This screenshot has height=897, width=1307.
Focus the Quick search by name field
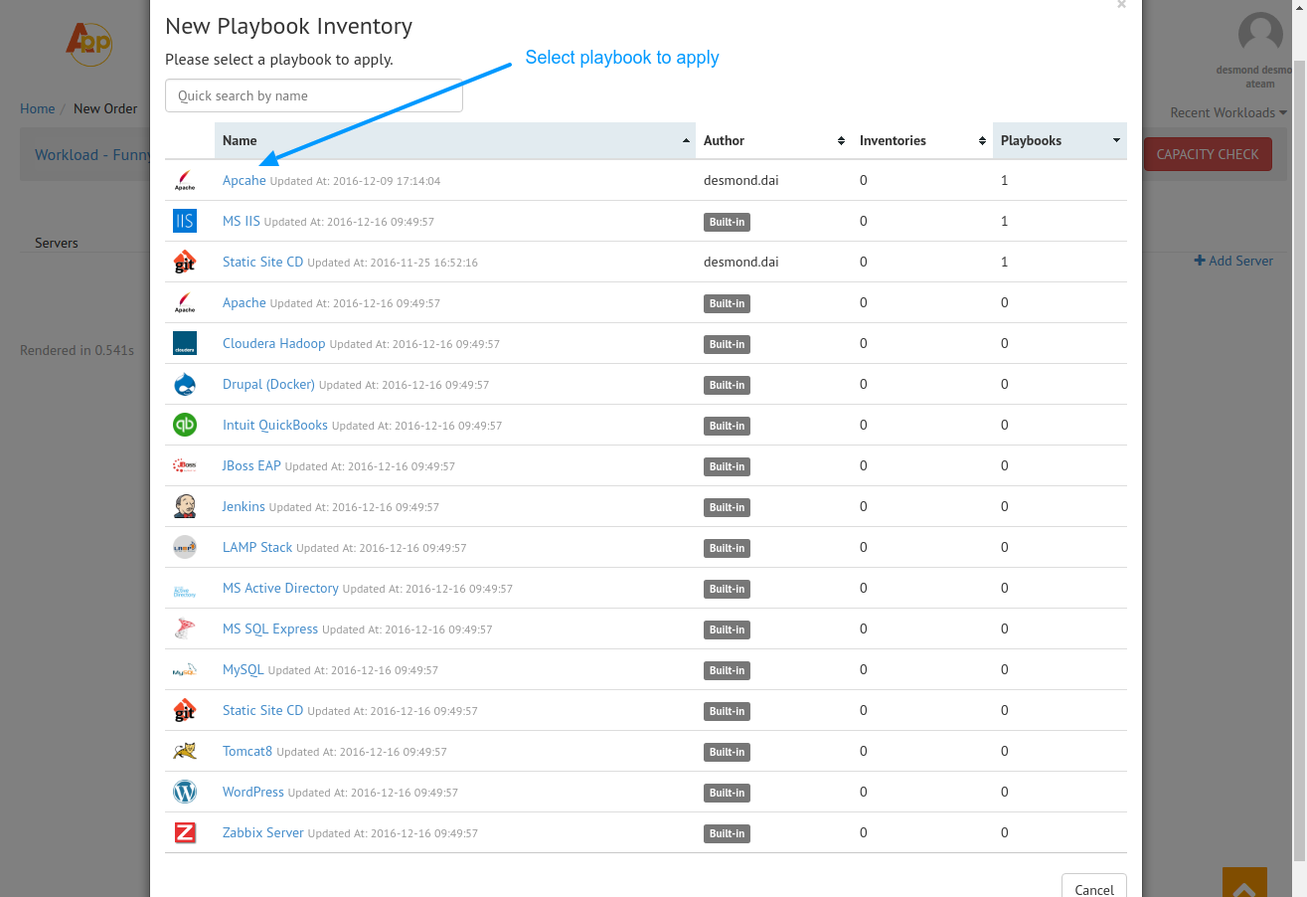(314, 95)
